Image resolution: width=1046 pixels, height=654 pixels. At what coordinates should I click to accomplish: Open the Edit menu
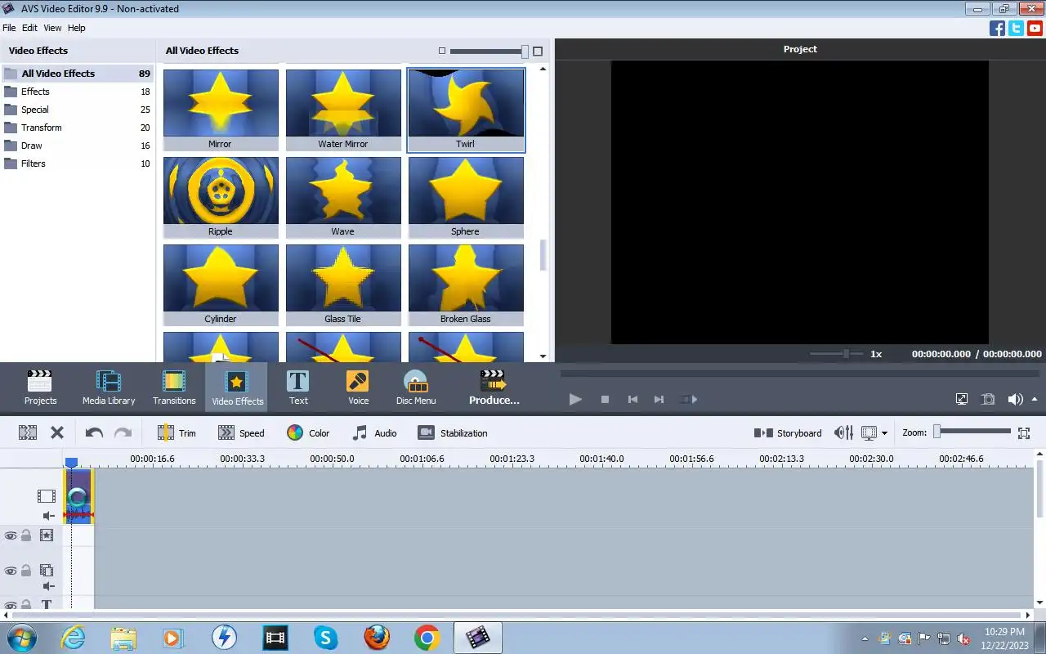29,28
